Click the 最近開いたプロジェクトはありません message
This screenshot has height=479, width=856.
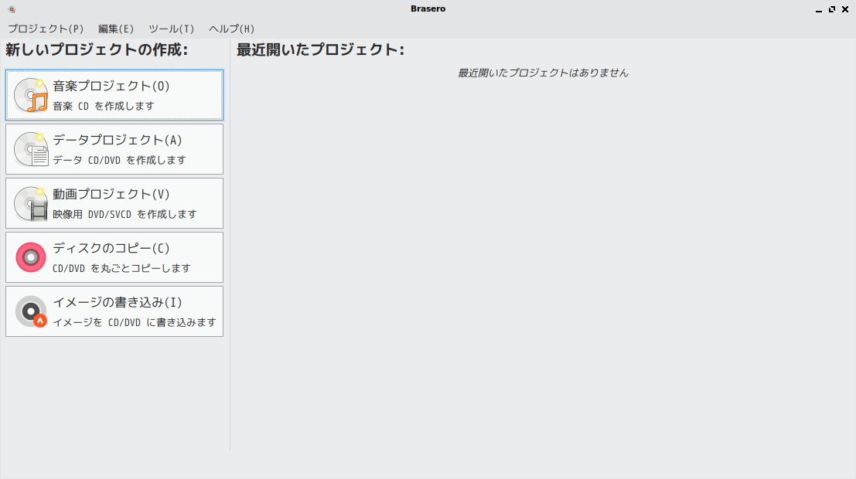(543, 73)
